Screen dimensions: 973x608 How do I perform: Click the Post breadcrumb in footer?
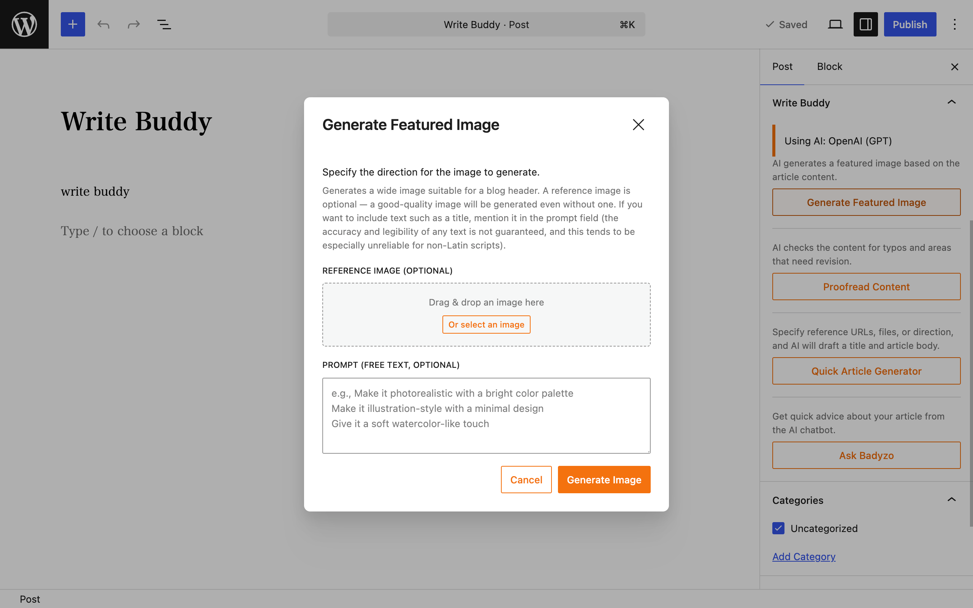tap(30, 599)
